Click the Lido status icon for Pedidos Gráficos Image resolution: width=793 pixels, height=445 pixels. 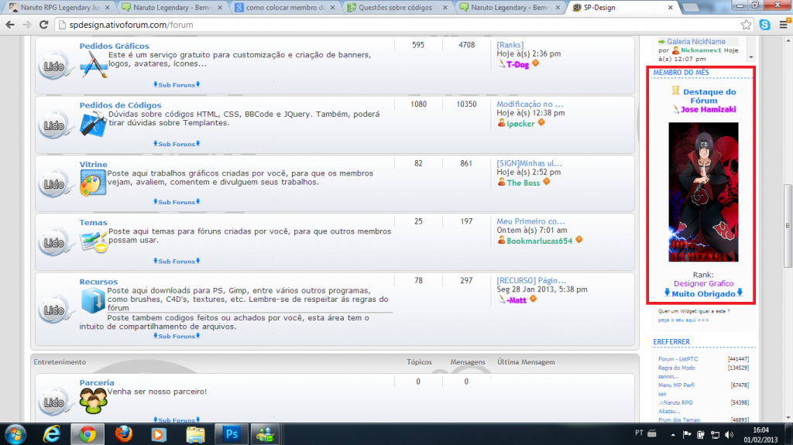pos(54,67)
